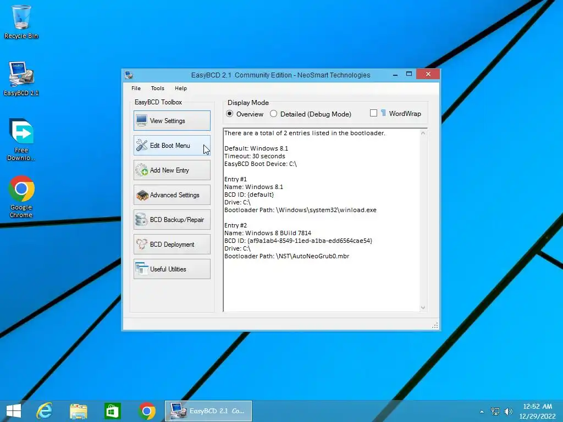Open the Add New Entry section
563x422 pixels.
[x=172, y=170]
